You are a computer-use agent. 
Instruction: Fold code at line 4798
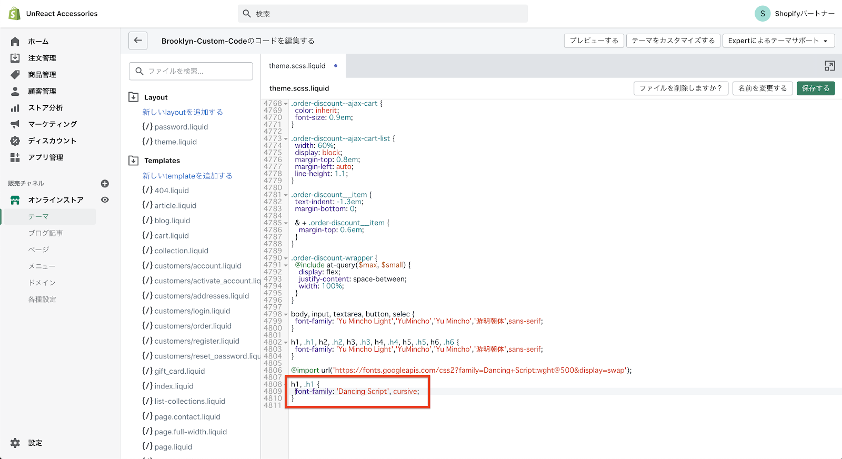click(286, 314)
